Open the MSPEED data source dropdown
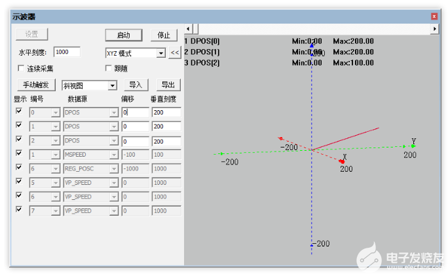 (x=114, y=155)
